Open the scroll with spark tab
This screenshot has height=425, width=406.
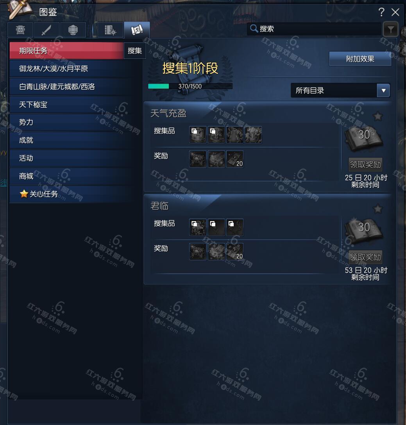pyautogui.click(x=110, y=30)
